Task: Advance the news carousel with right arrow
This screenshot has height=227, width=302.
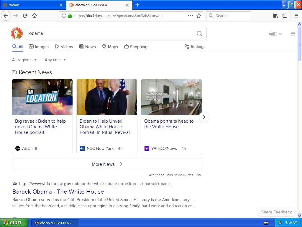Action: click(204, 117)
